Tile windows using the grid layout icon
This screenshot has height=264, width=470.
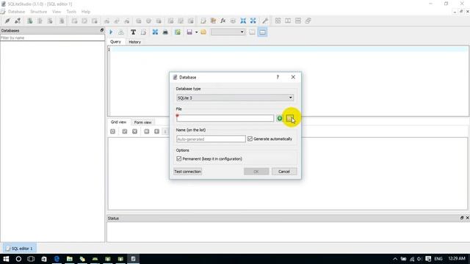pos(278,21)
